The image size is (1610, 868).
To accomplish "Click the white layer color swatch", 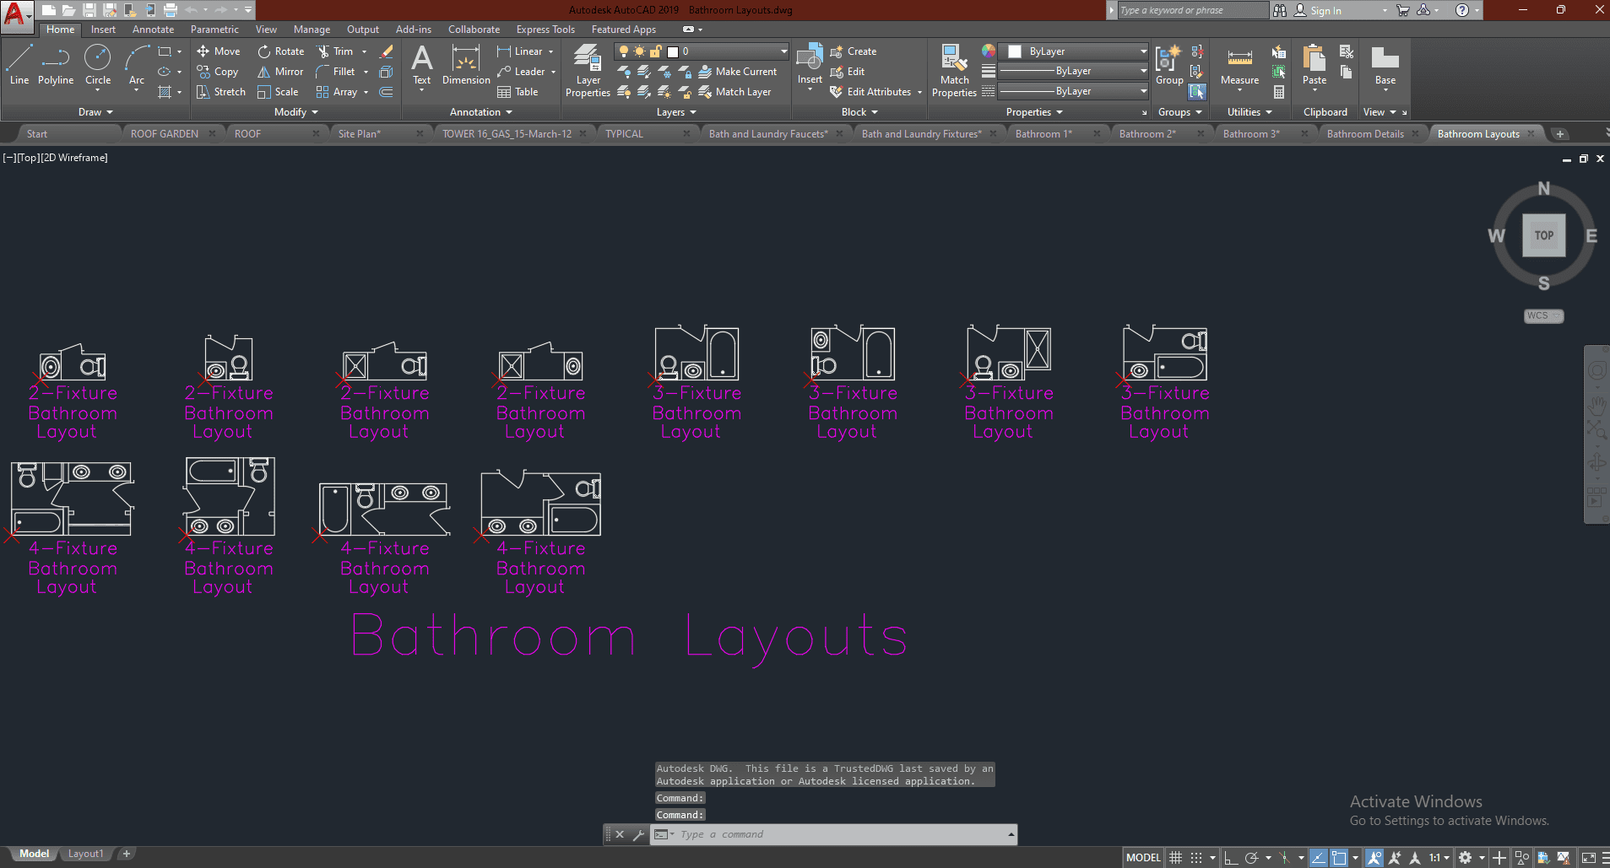I will [x=673, y=51].
